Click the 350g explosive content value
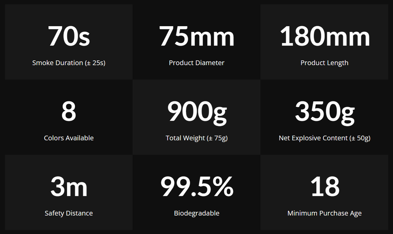The height and width of the screenshot is (234, 393). pyautogui.click(x=325, y=112)
